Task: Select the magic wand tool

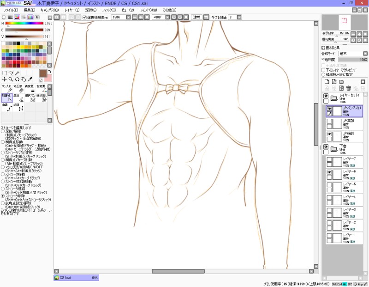Action: pos(17,73)
